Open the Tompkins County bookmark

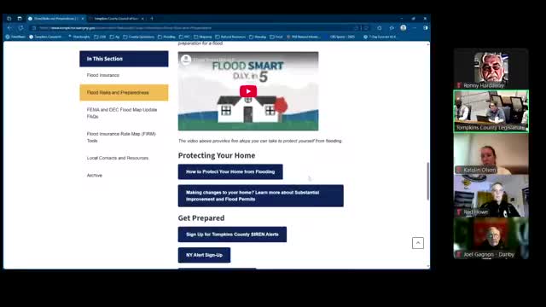point(45,37)
